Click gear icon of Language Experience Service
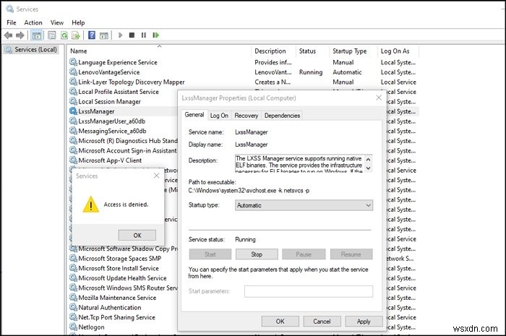Image resolution: width=506 pixels, height=336 pixels. click(73, 62)
